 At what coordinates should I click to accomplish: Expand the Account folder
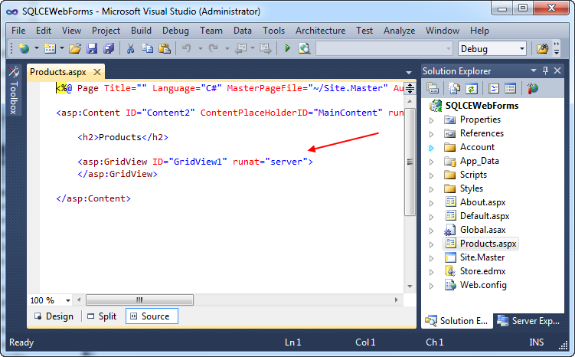coord(431,148)
